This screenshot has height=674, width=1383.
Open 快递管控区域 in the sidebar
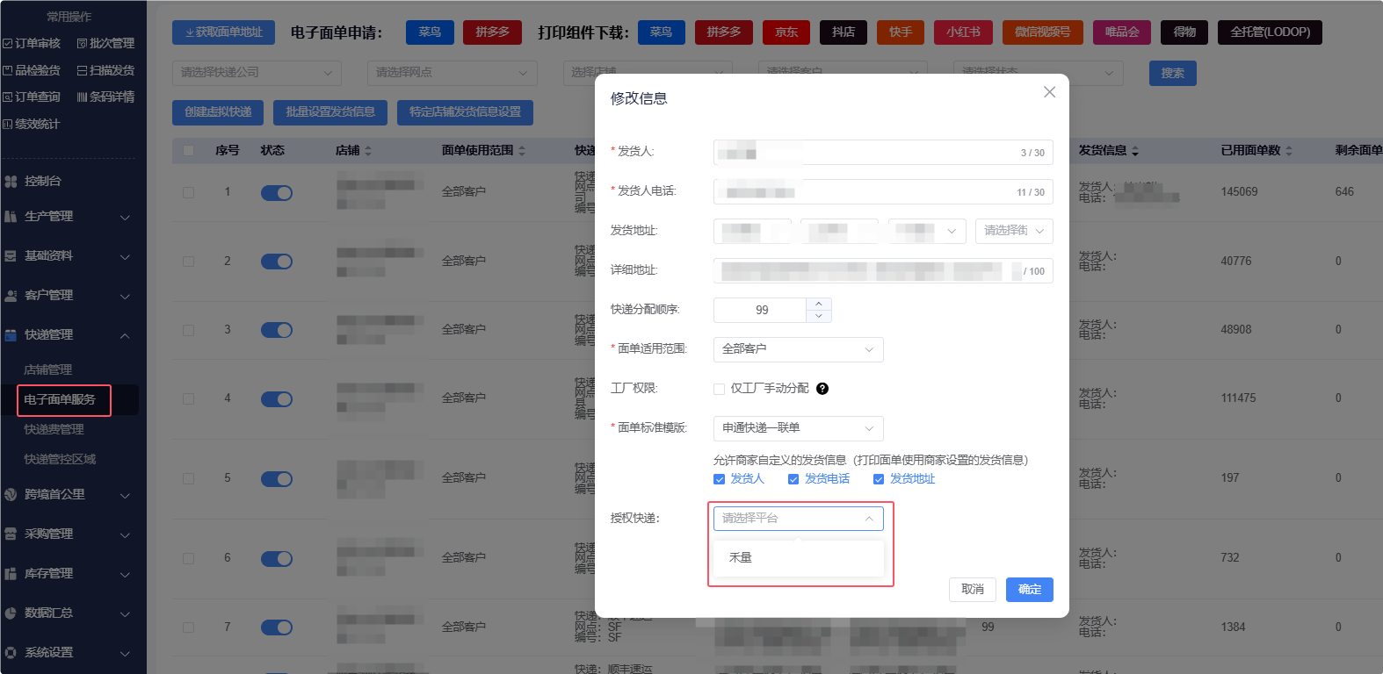coord(60,460)
